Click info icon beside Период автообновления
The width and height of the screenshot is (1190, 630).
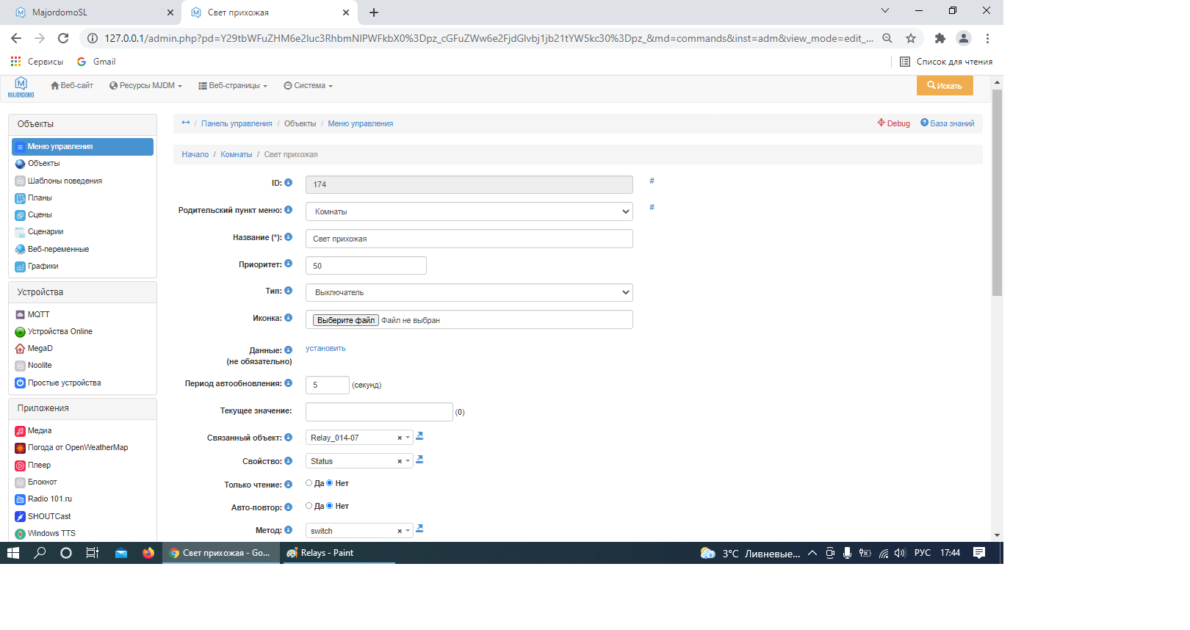[x=289, y=383]
